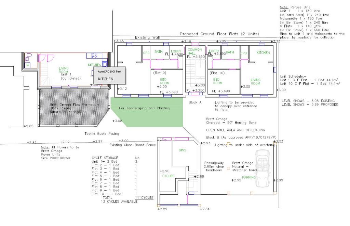Select the +3.08 spot level
Screen dimensions: 350x226
tap(117, 121)
